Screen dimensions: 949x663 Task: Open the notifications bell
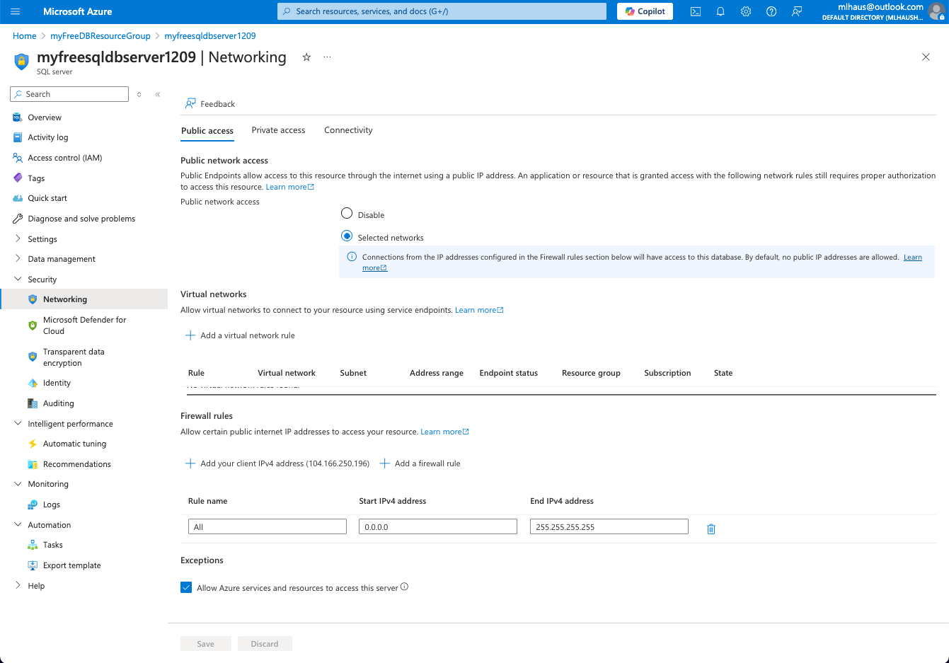click(720, 11)
